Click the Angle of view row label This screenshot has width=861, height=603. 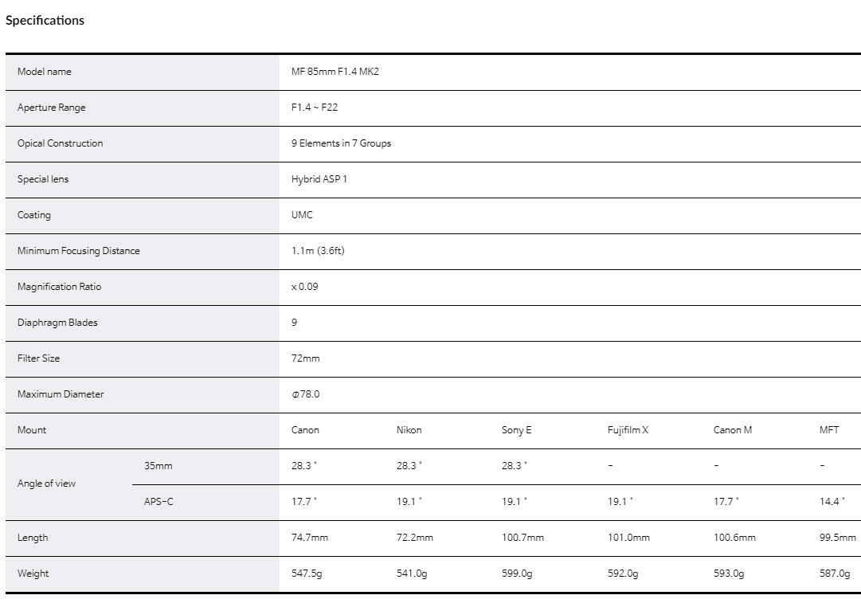[x=47, y=484]
